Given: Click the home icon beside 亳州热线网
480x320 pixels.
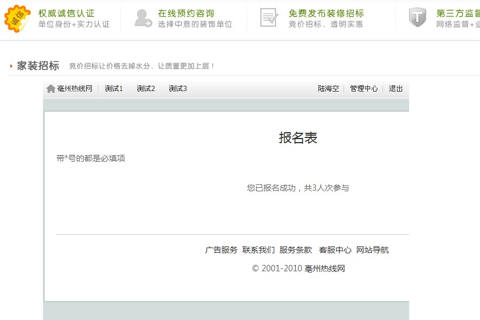Looking at the screenshot, I should click(x=51, y=89).
